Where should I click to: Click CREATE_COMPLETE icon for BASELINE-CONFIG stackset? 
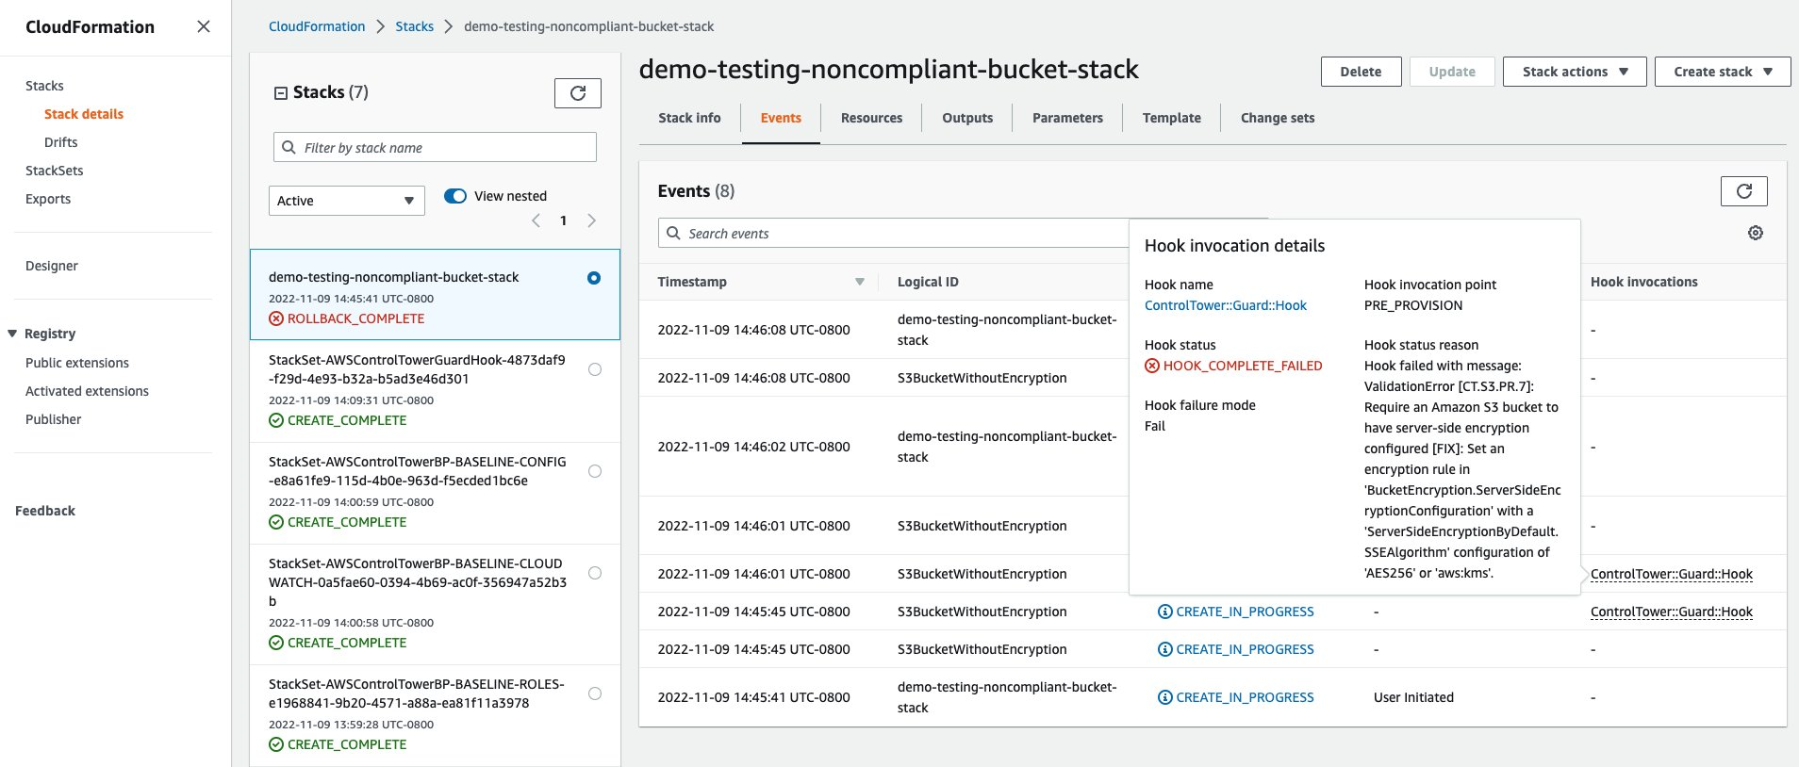pyautogui.click(x=276, y=522)
